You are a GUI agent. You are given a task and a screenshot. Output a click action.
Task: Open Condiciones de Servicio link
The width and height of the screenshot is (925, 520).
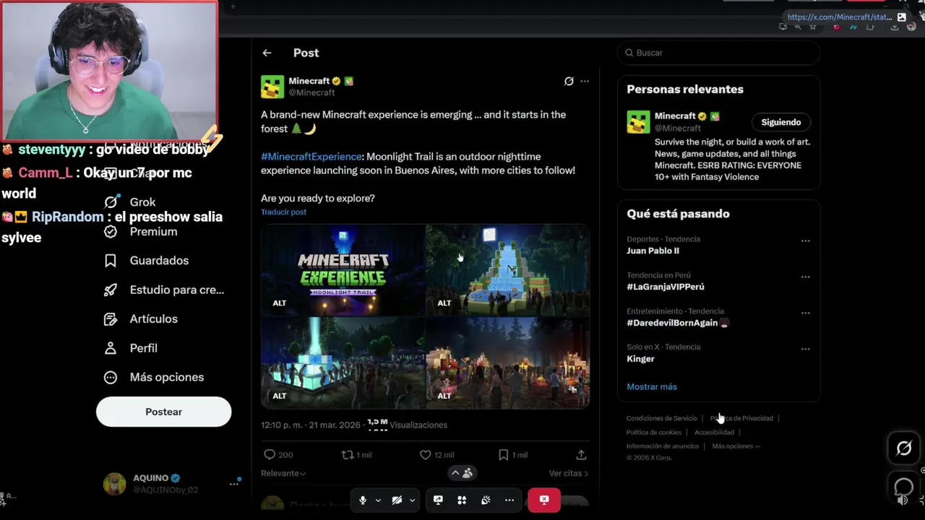pyautogui.click(x=662, y=418)
